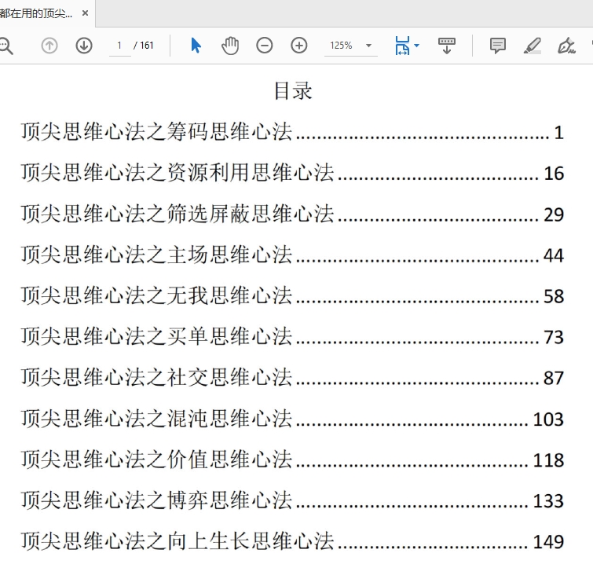Click the fit width page icon
Image resolution: width=593 pixels, height=575 pixels.
pyautogui.click(x=402, y=46)
